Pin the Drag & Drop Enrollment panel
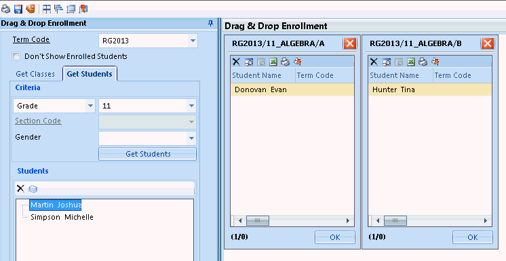This screenshot has width=506, height=261. coord(210,23)
